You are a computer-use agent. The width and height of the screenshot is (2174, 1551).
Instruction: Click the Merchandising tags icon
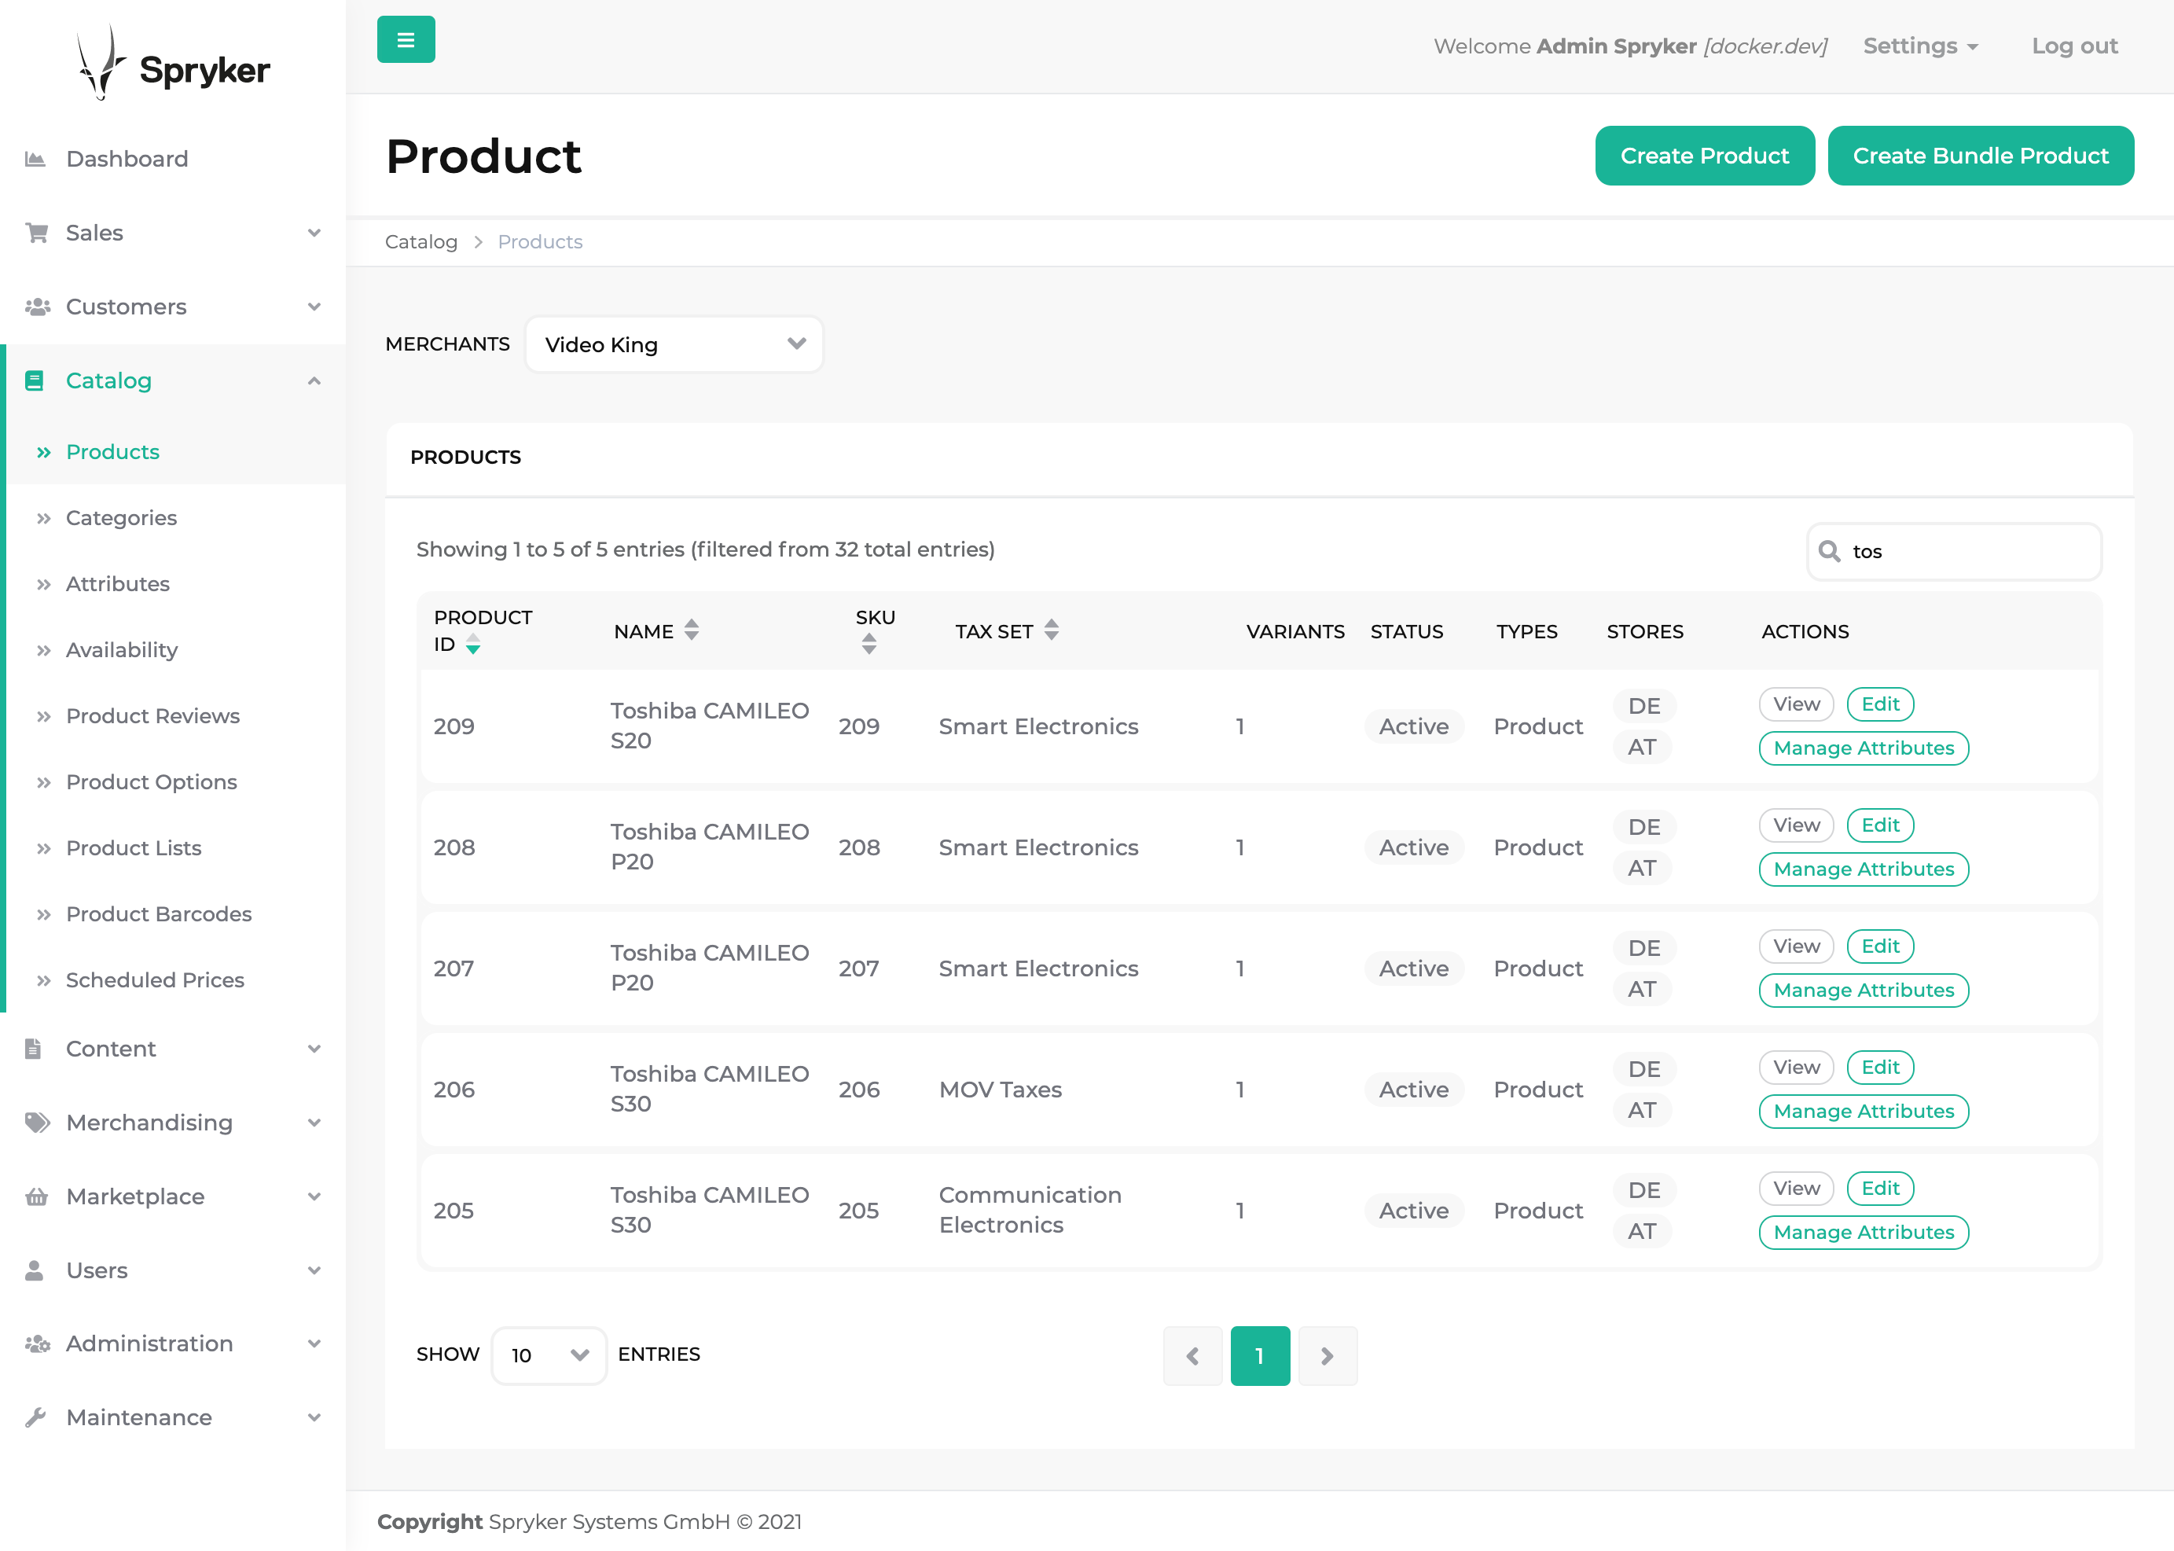click(37, 1123)
